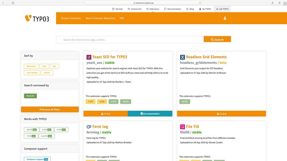Click Remove all filters
The image size is (287, 161).
[x=50, y=109]
